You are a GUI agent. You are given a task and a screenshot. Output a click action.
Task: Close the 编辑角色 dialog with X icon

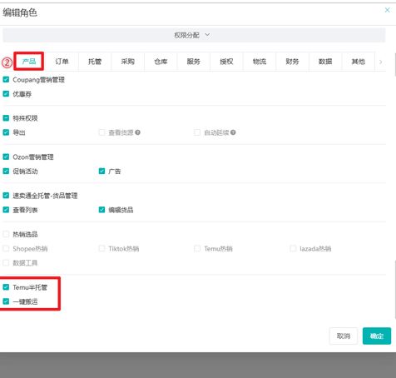tap(387, 10)
